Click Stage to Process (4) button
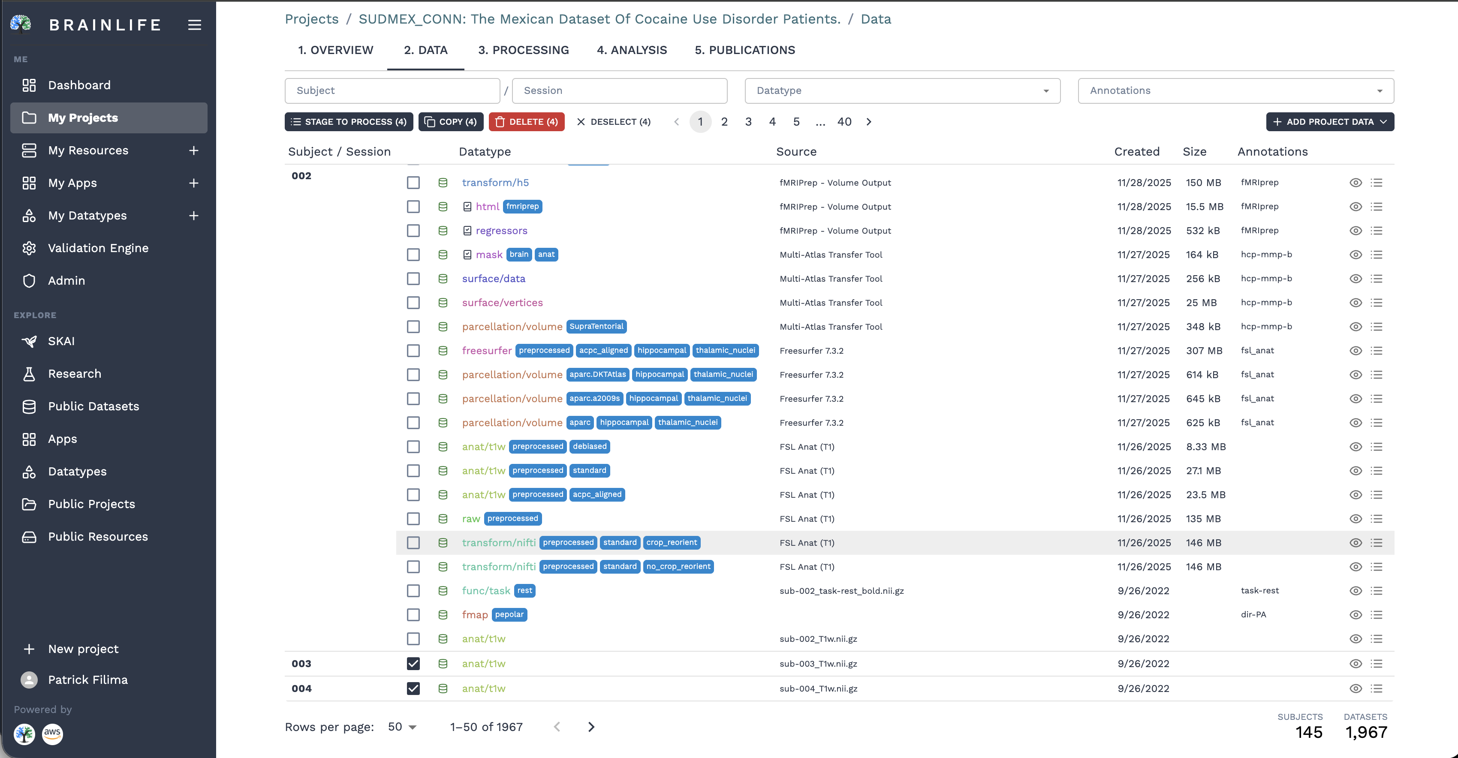Screen dimensions: 1458x758 349,122
